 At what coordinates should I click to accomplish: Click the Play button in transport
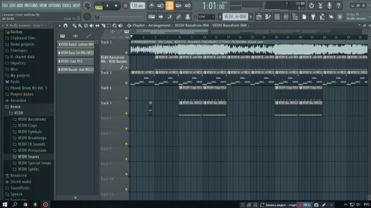[x=107, y=6]
